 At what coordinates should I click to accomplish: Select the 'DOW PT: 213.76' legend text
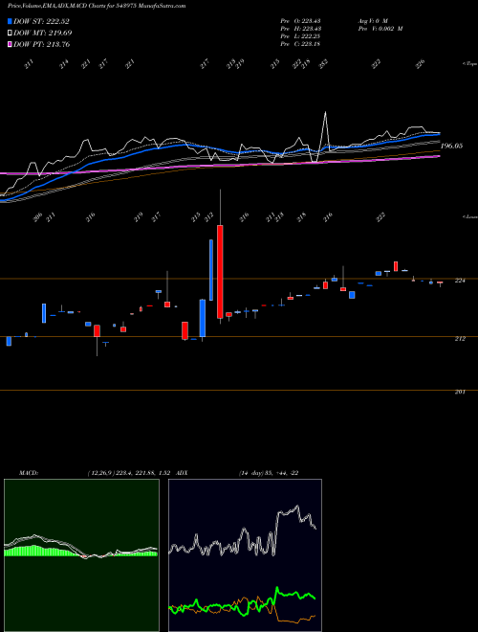42,44
